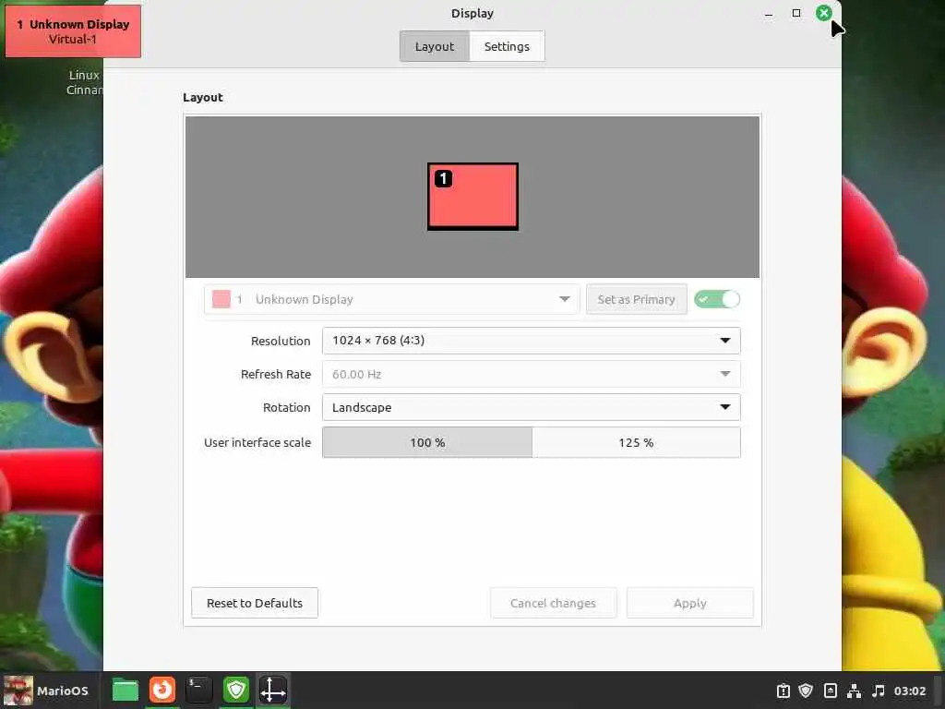Image resolution: width=945 pixels, height=709 pixels.
Task: Launch the Terminal from the taskbar
Action: (x=199, y=691)
